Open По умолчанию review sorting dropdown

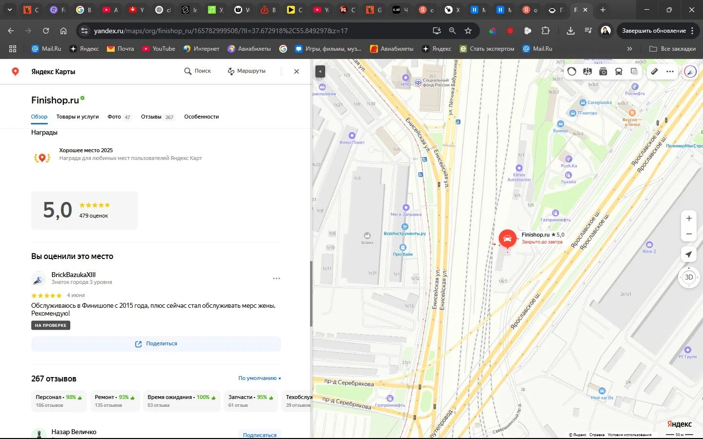coord(260,379)
